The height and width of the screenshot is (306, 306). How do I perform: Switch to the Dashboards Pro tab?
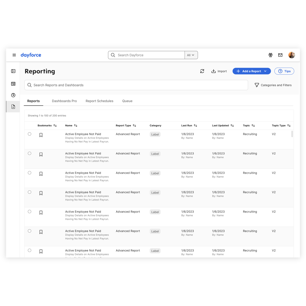[64, 101]
